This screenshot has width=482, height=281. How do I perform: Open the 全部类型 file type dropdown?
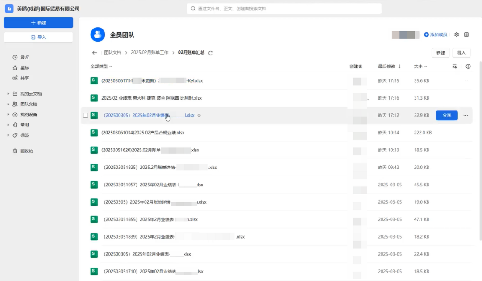pyautogui.click(x=99, y=66)
